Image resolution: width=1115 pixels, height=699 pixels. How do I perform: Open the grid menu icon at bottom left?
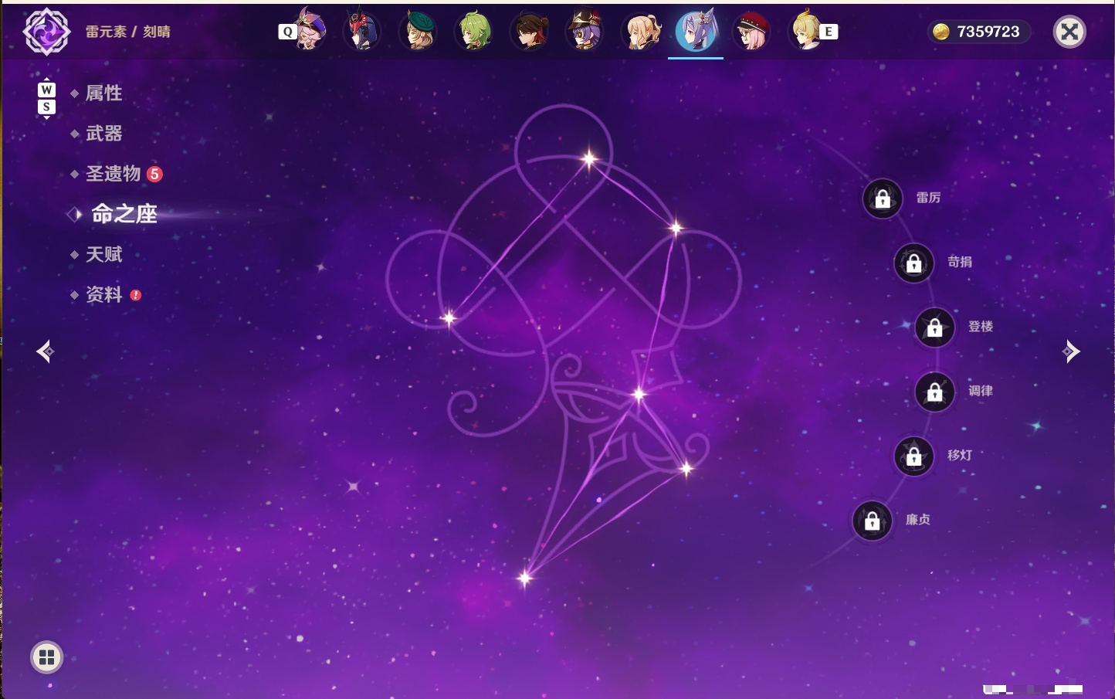[x=46, y=657]
